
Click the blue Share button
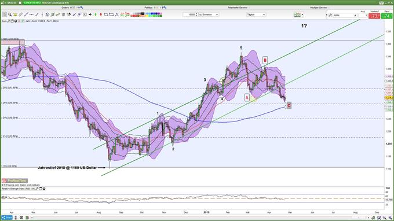[x=7, y=218]
